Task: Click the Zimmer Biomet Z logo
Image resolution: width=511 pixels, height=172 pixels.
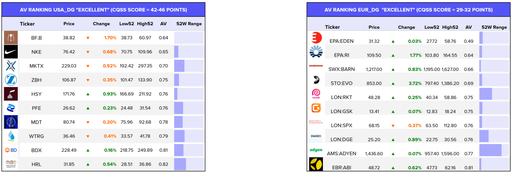Action: (11, 80)
